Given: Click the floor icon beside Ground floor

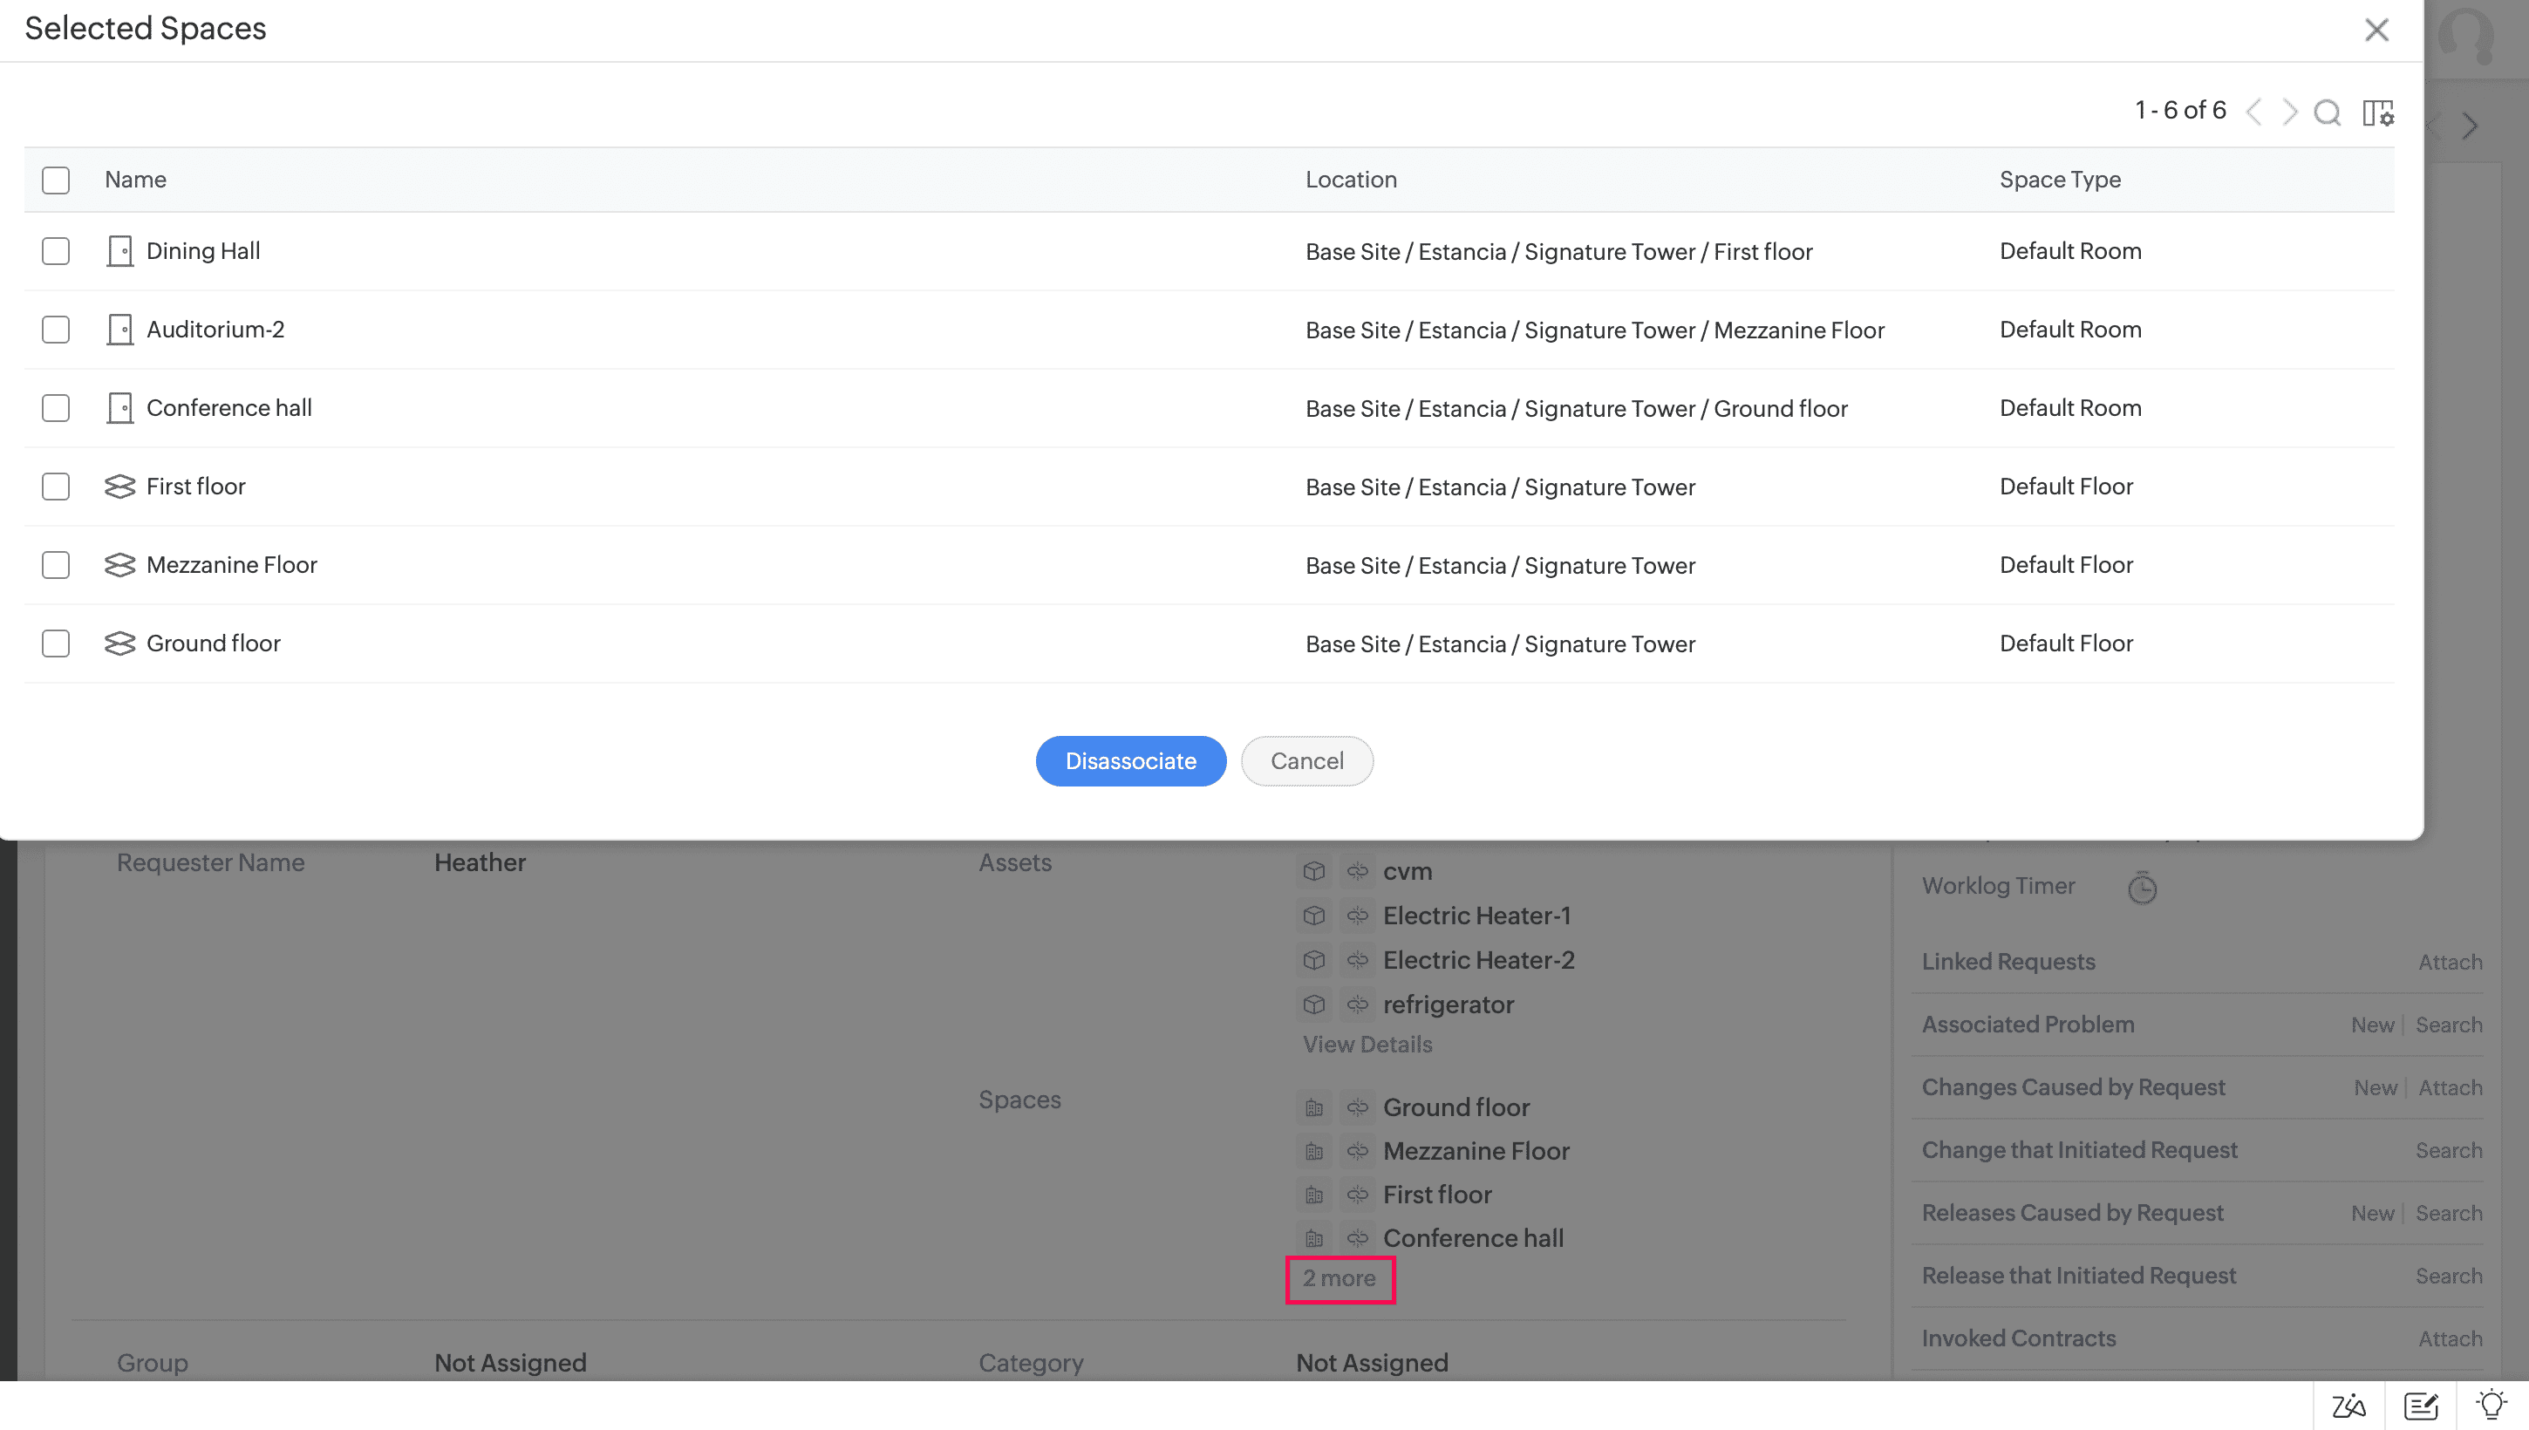Looking at the screenshot, I should (x=119, y=644).
